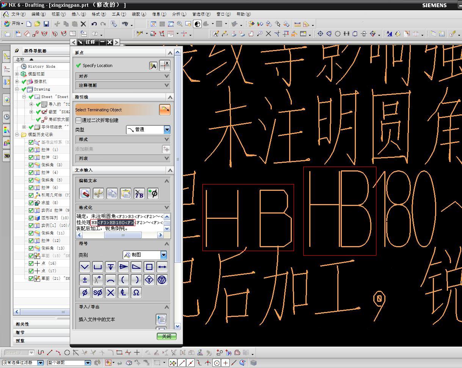
Task: Open the history clock tab on resource bar
Action: 7,117
